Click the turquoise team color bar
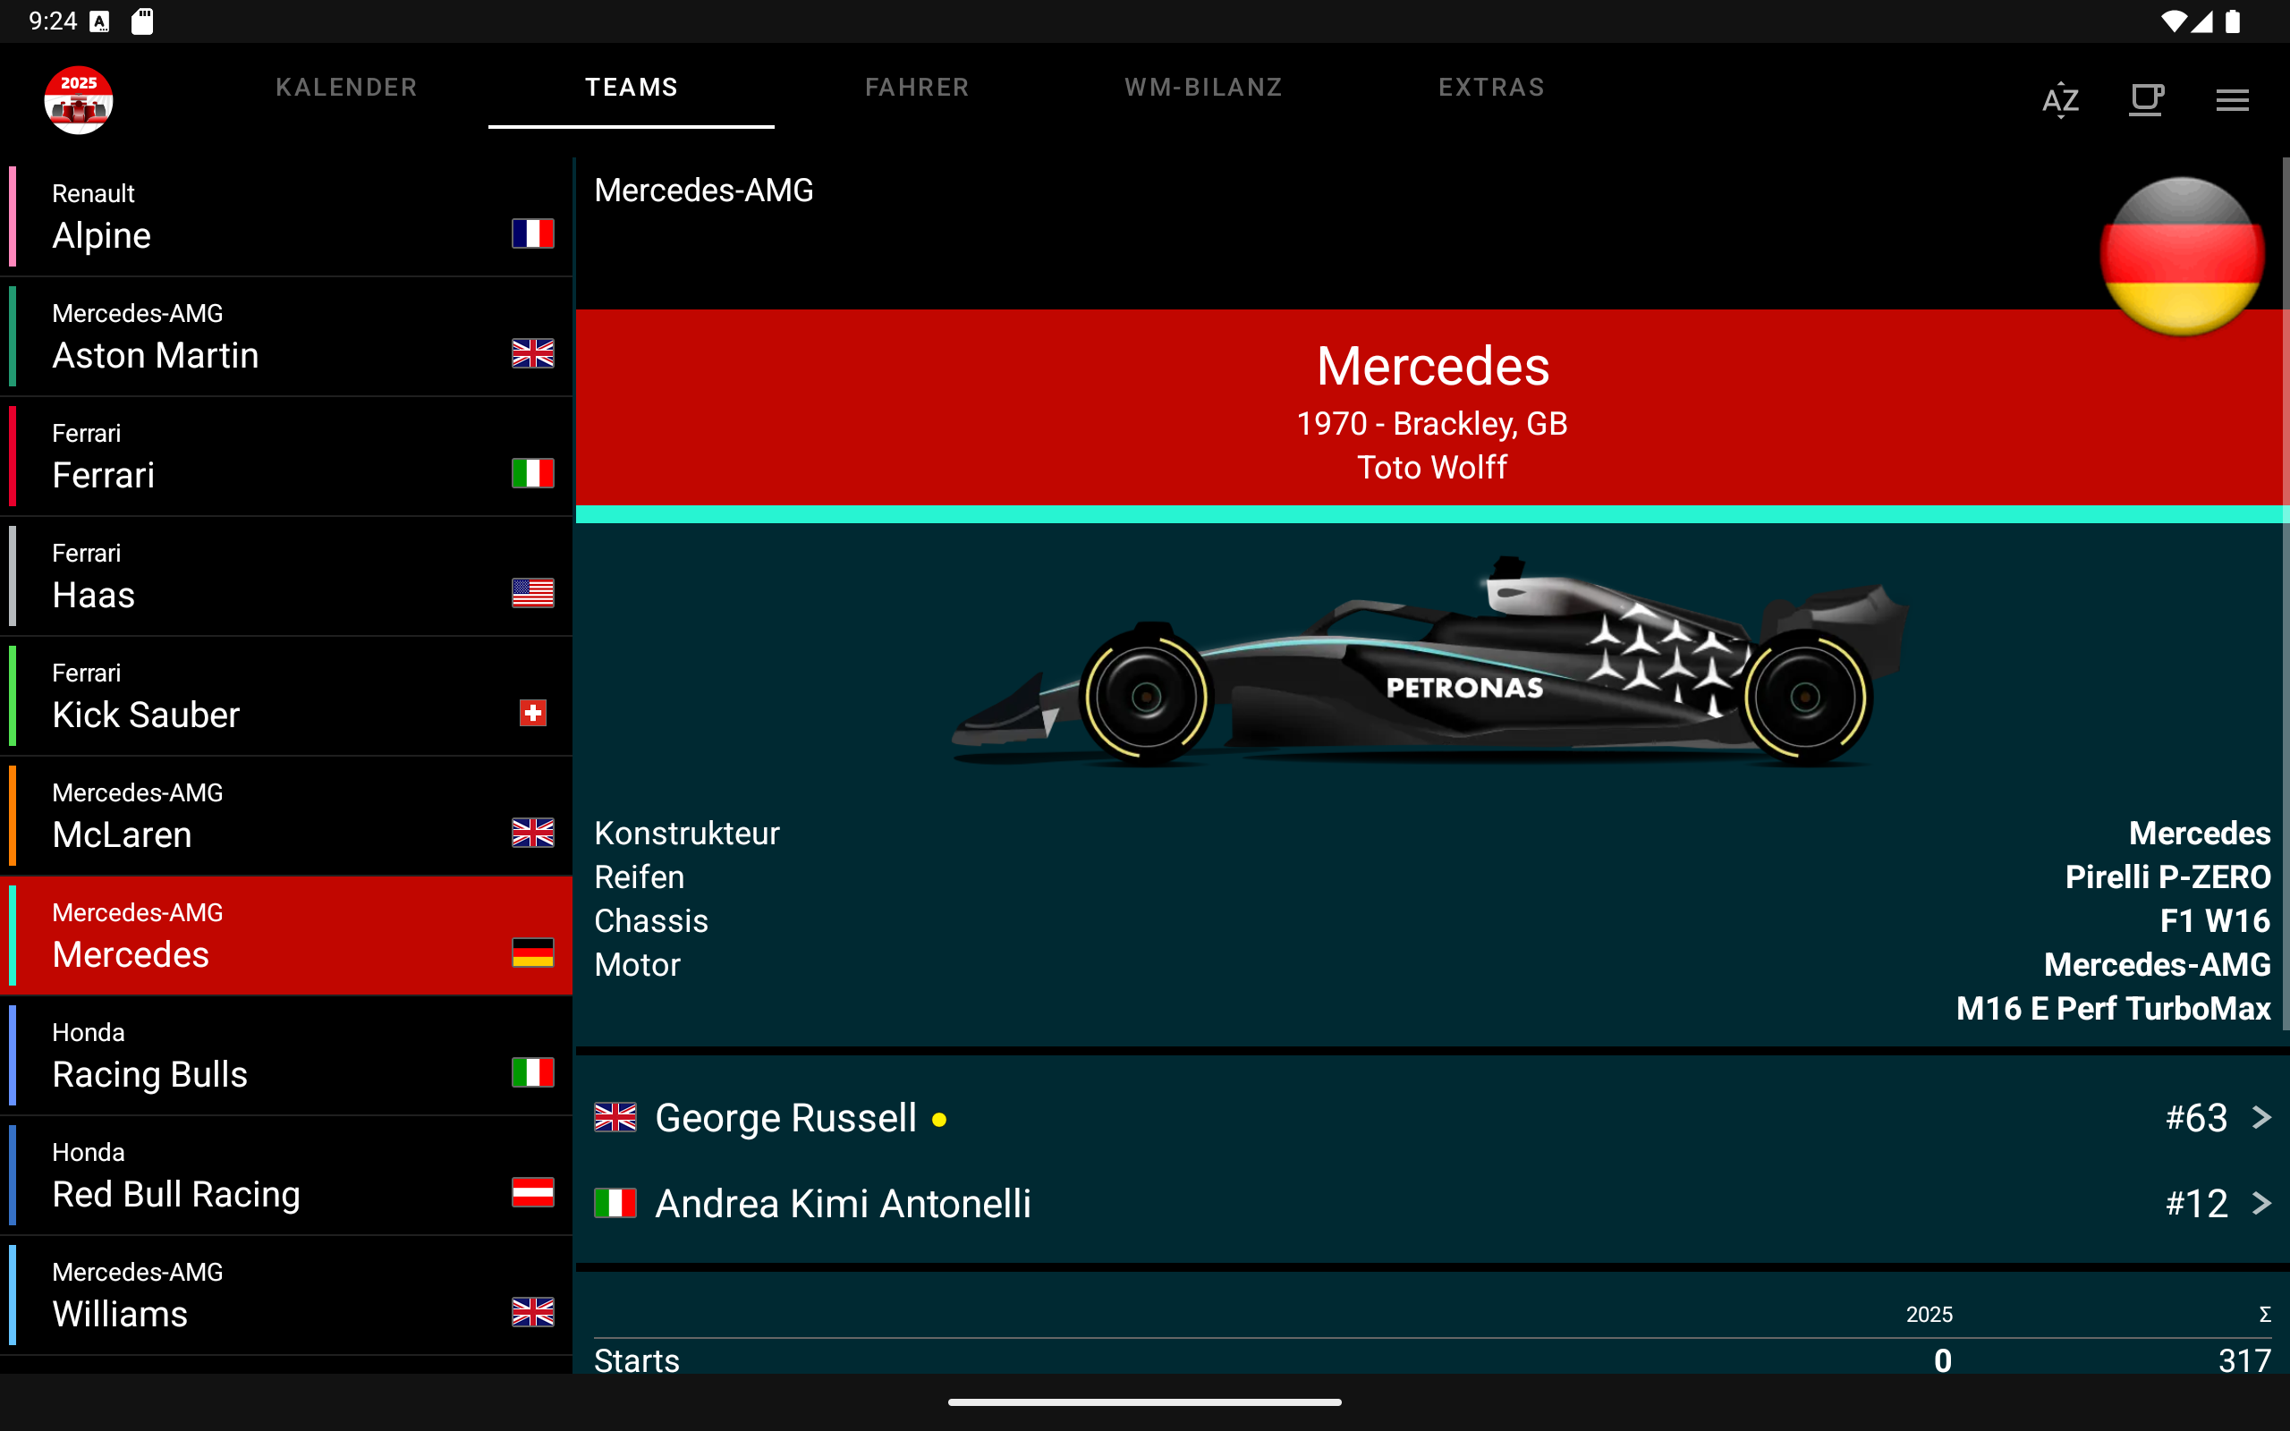 tap(1429, 514)
